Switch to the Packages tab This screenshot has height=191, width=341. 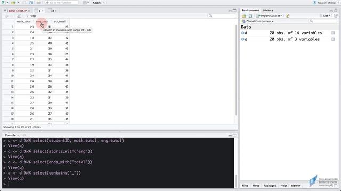[270, 186]
